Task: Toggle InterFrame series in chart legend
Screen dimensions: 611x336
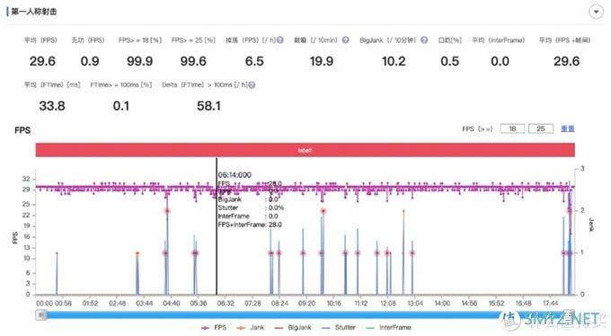Action: click(389, 327)
